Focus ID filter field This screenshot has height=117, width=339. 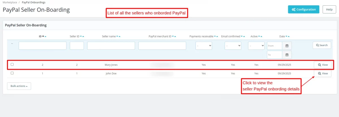(43, 46)
